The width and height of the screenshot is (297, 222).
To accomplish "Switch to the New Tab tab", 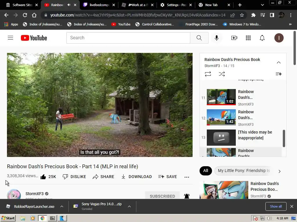I will (x=214, y=5).
